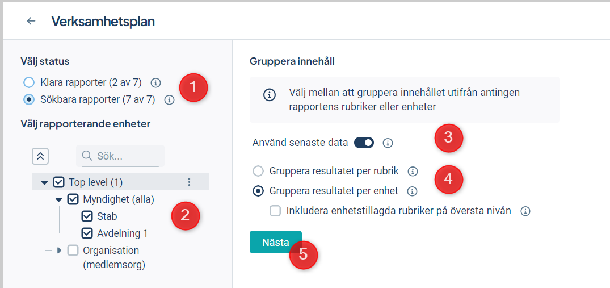The width and height of the screenshot is (610, 288).
Task: Collapse the Myndighet (alla) node
Action: 59,199
